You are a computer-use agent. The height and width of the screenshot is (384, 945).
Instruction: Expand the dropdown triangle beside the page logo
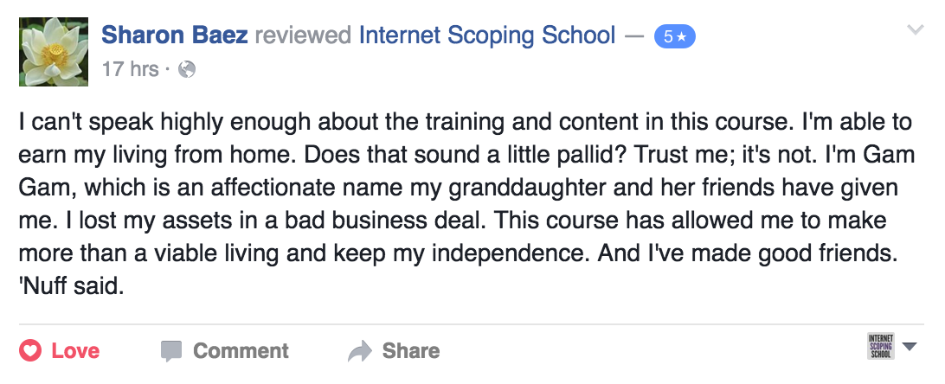point(910,346)
